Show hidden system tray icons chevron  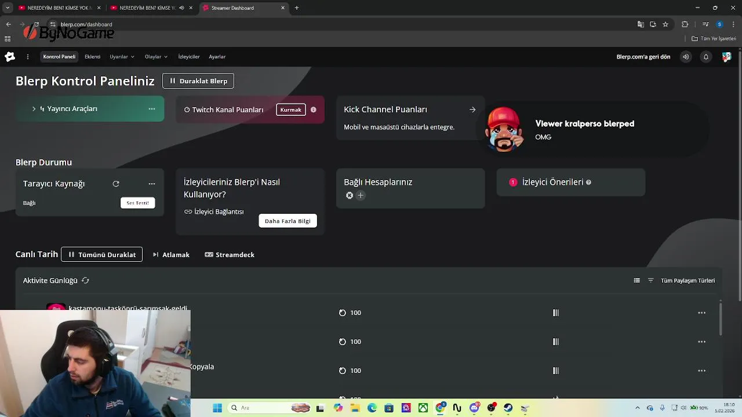[638, 408]
